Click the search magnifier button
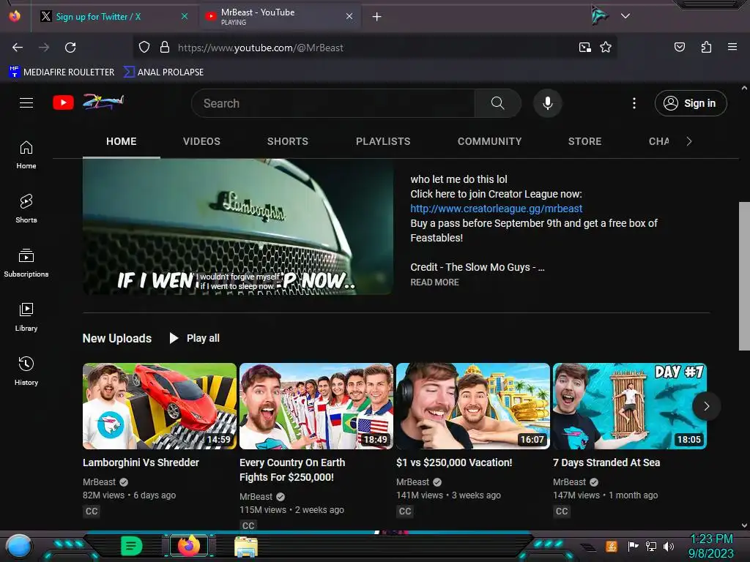The image size is (750, 562). (x=497, y=103)
